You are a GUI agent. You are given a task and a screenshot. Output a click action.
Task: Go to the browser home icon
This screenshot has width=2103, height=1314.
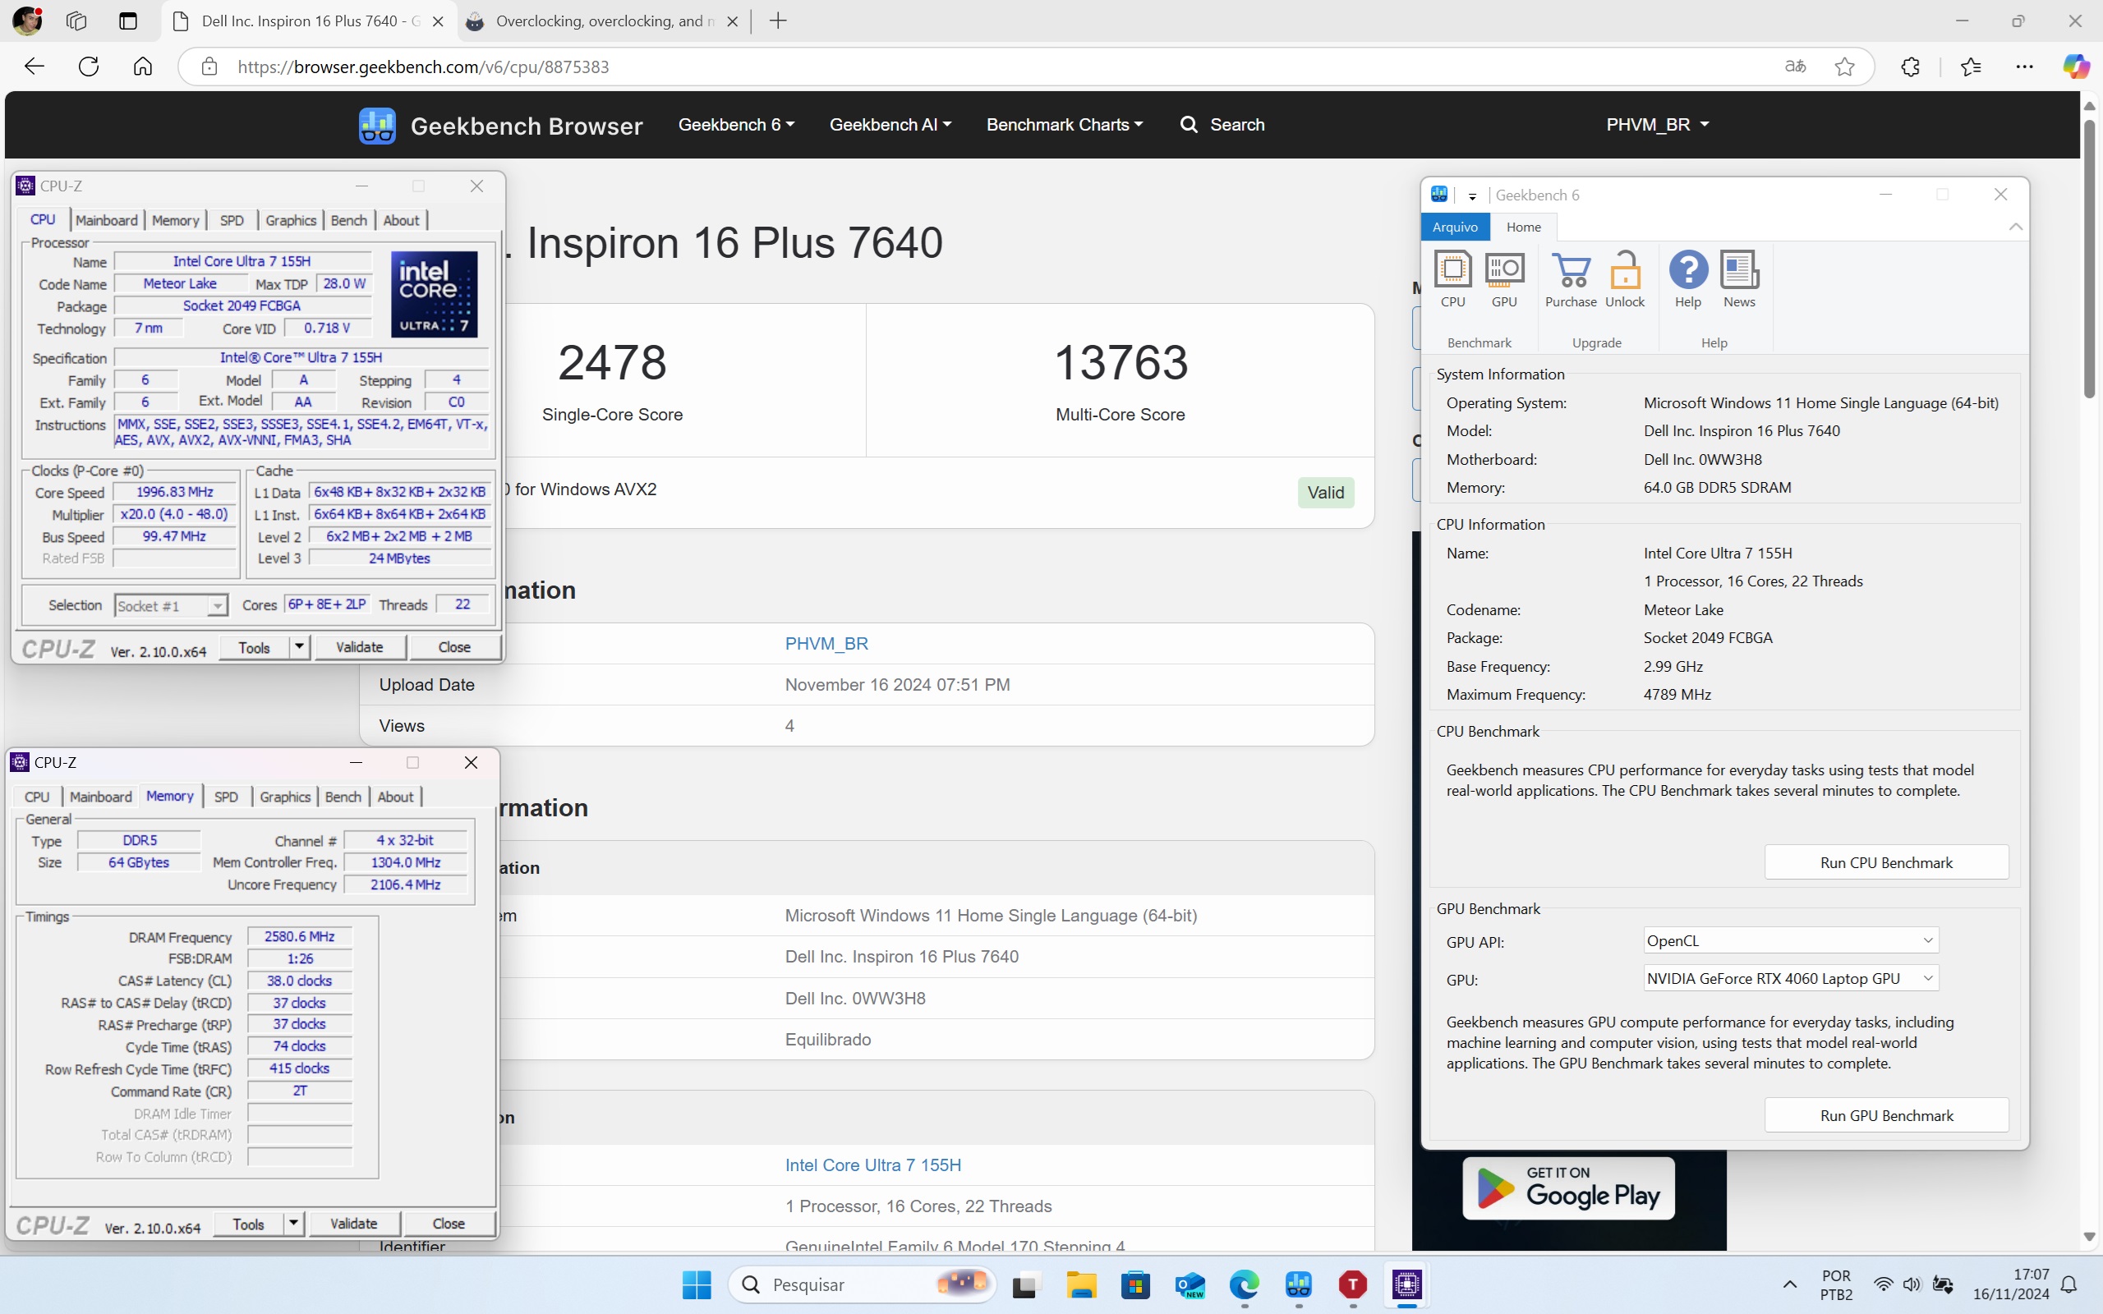(x=142, y=67)
